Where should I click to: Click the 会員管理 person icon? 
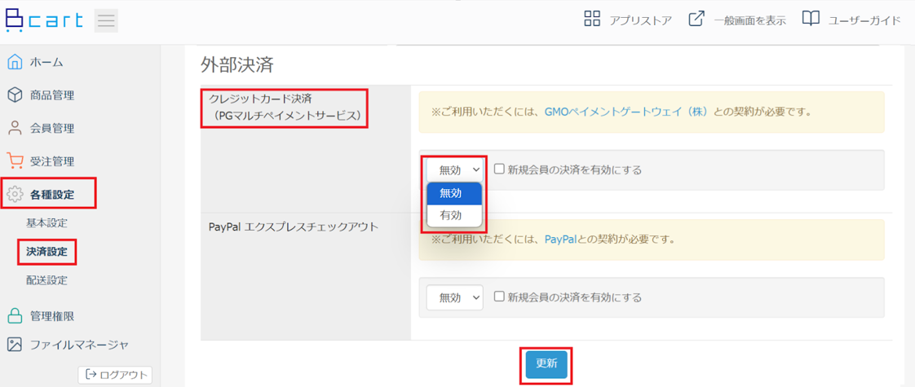click(15, 128)
